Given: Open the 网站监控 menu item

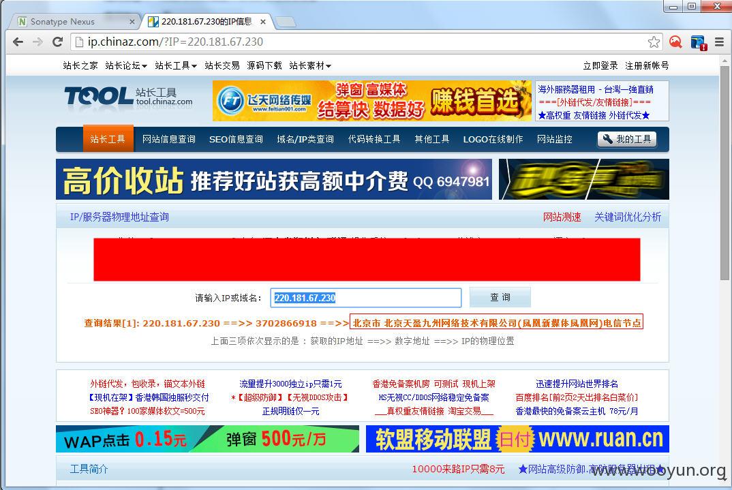Looking at the screenshot, I should click(555, 139).
